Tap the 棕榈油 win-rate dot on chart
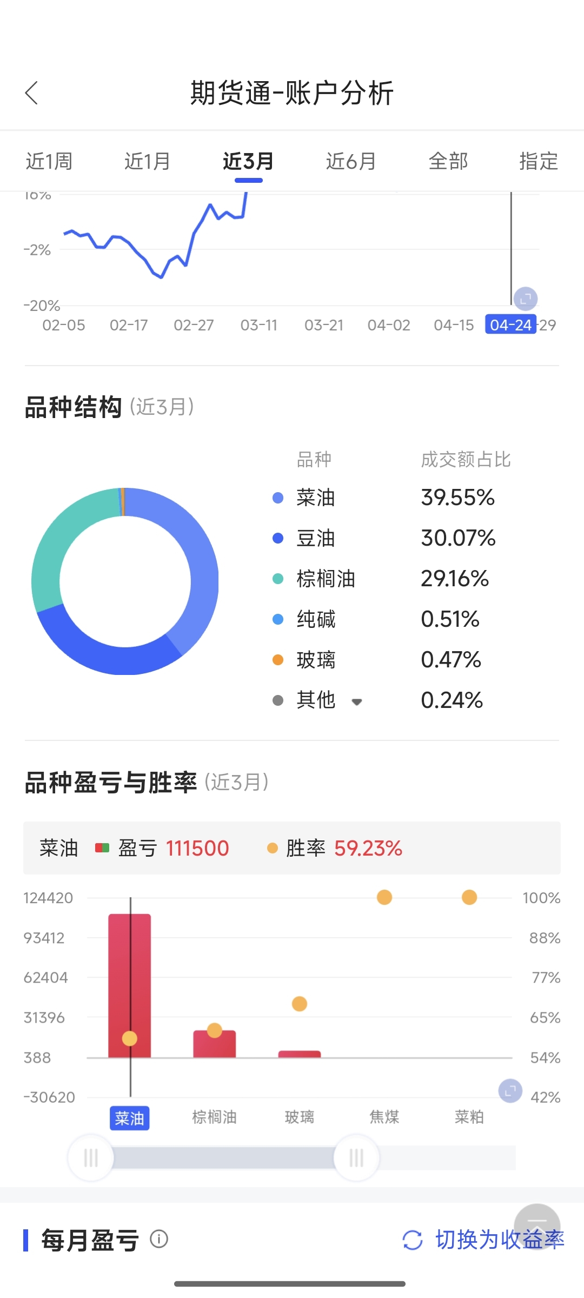The width and height of the screenshot is (584, 1298). [x=215, y=1030]
